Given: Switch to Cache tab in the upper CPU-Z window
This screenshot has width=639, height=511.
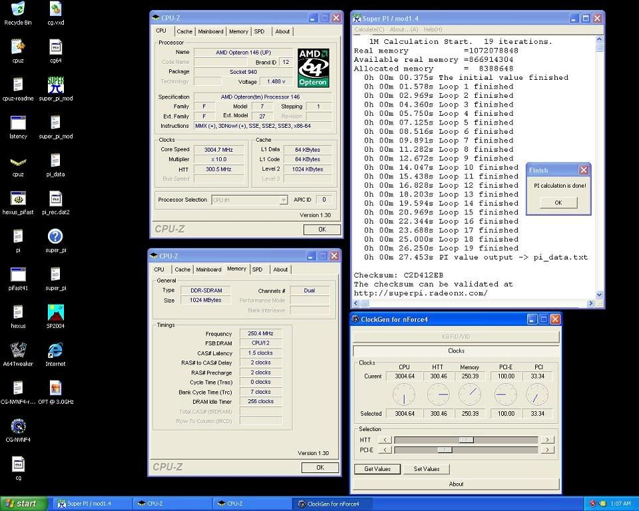Looking at the screenshot, I should [x=184, y=31].
